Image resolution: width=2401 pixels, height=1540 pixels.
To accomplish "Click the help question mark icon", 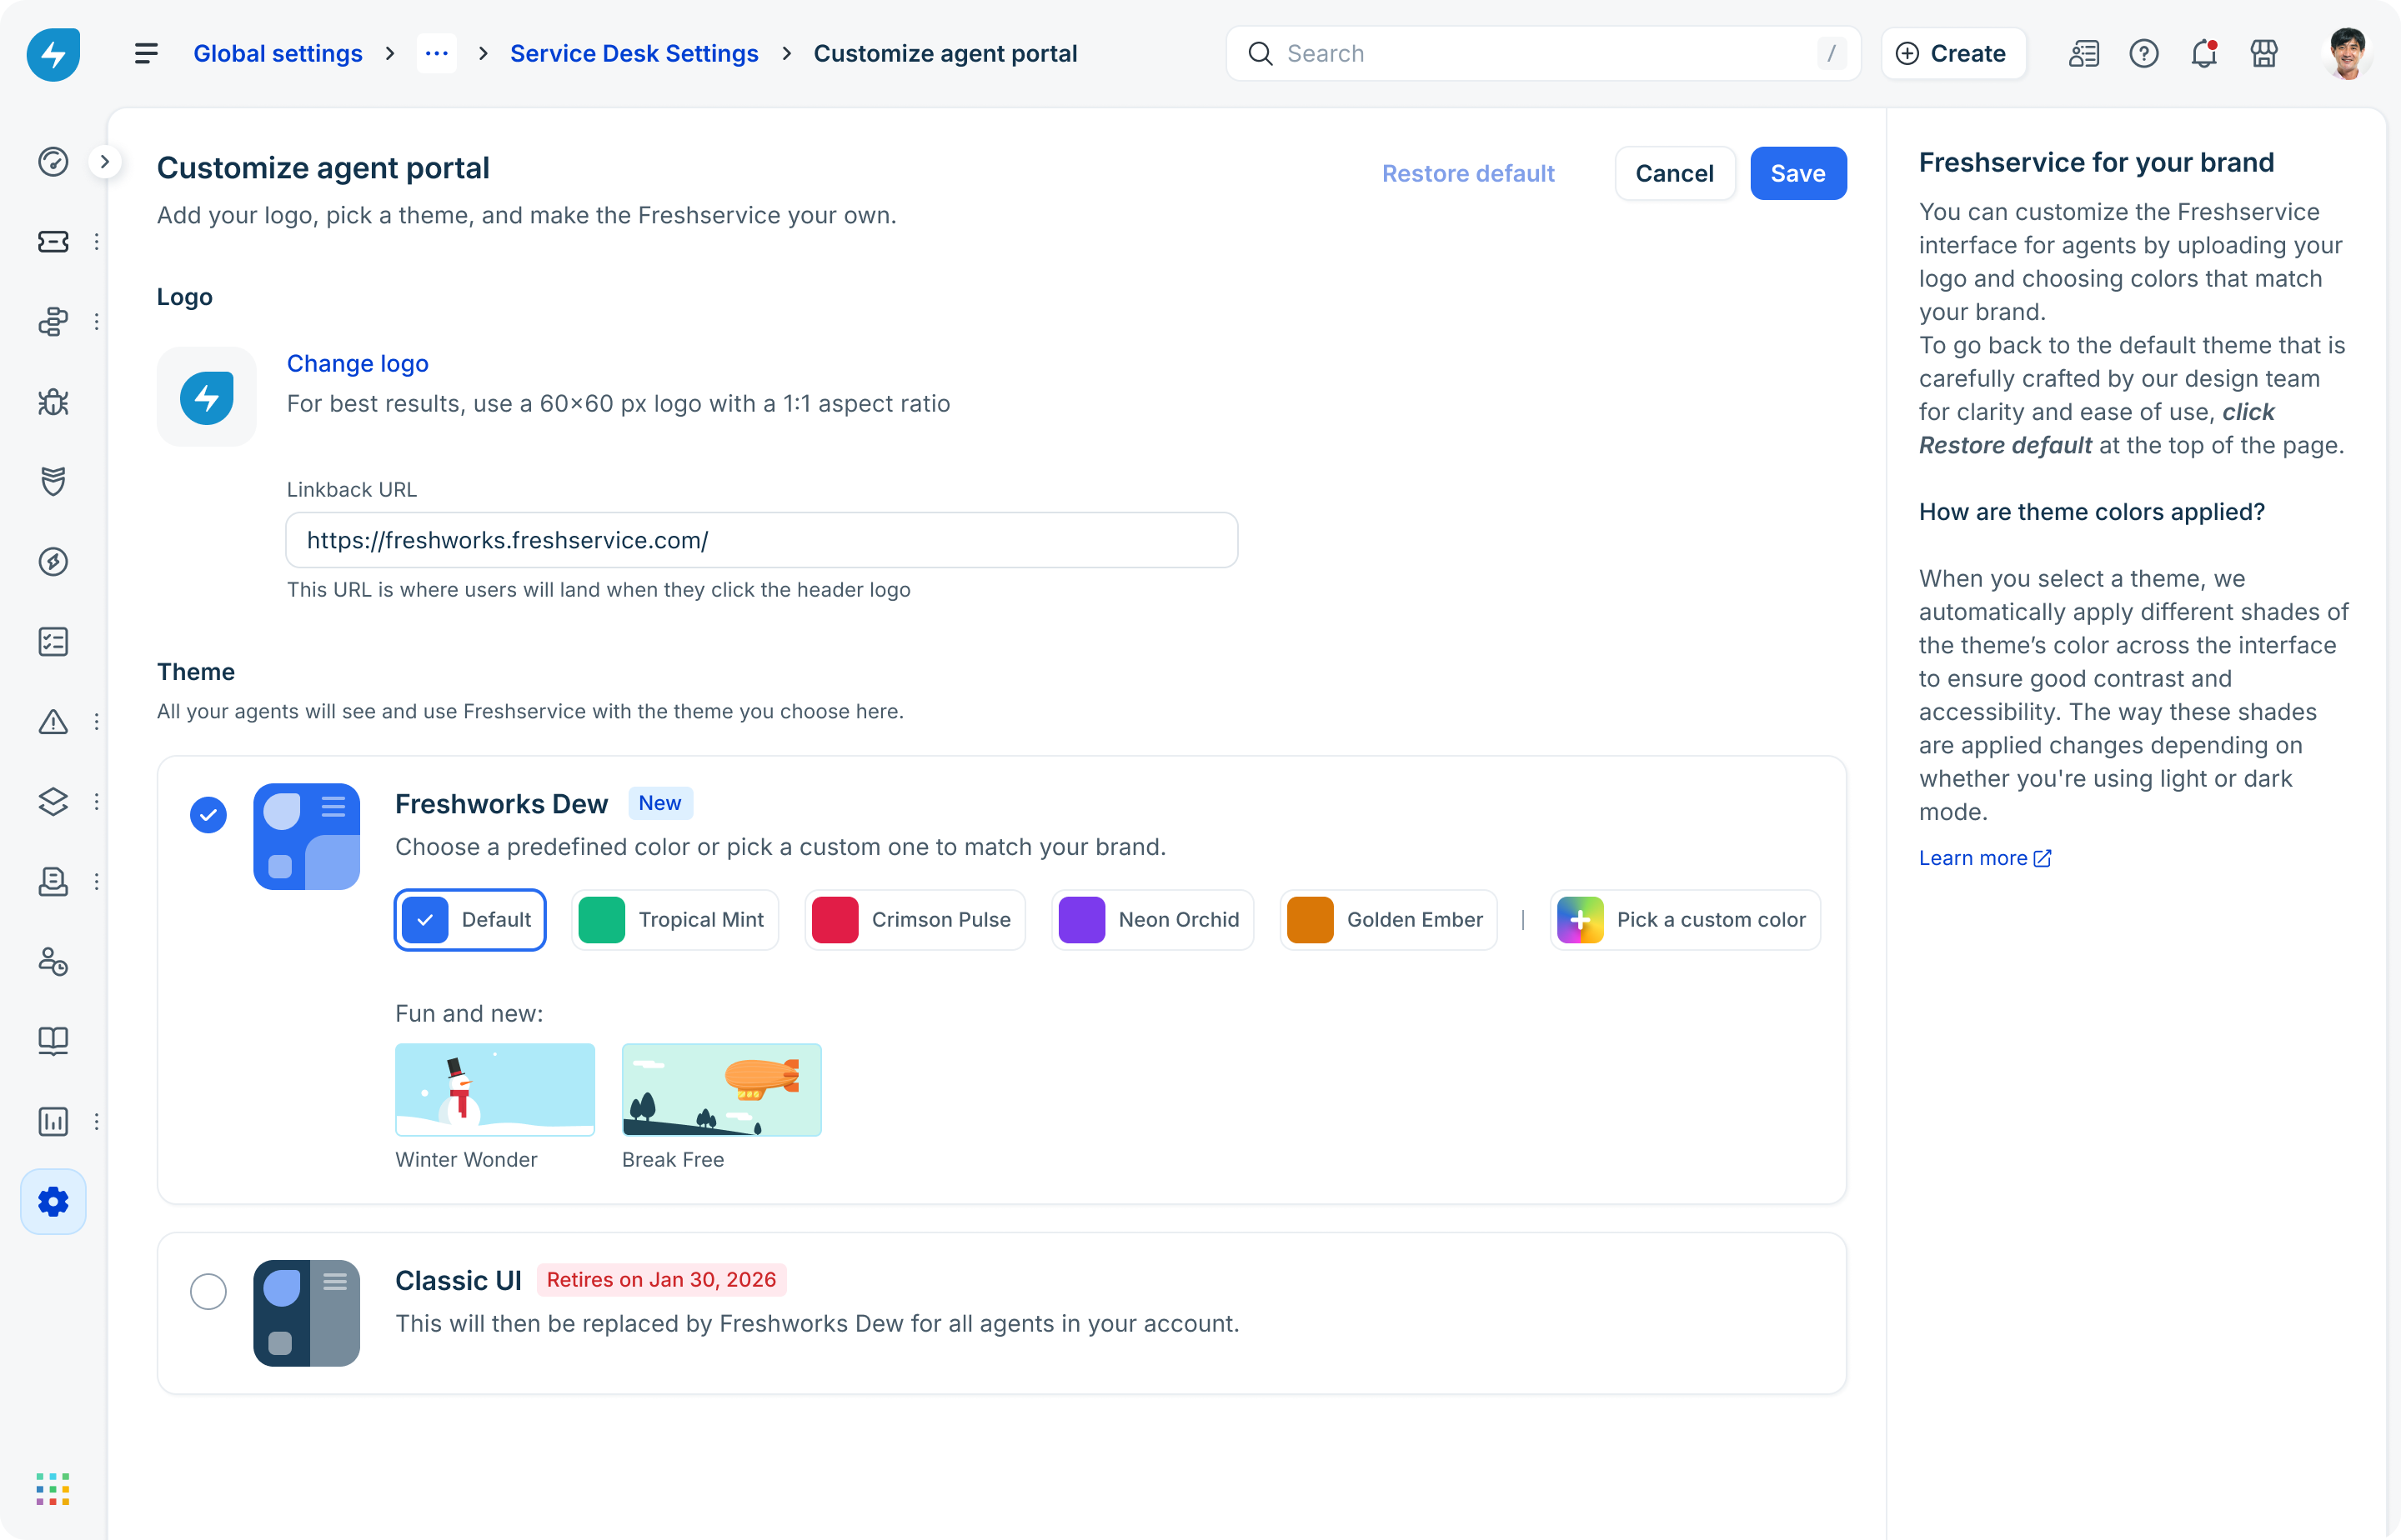I will [2144, 54].
